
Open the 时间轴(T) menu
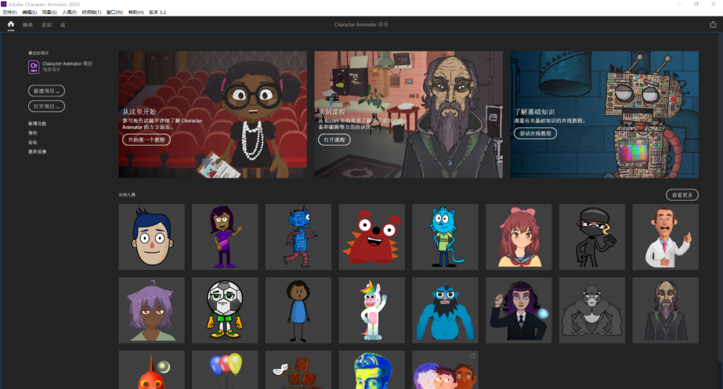91,13
